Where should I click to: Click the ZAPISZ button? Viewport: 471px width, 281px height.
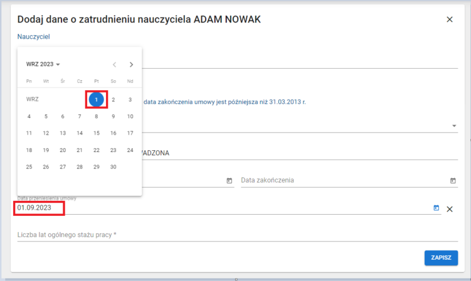click(440, 258)
